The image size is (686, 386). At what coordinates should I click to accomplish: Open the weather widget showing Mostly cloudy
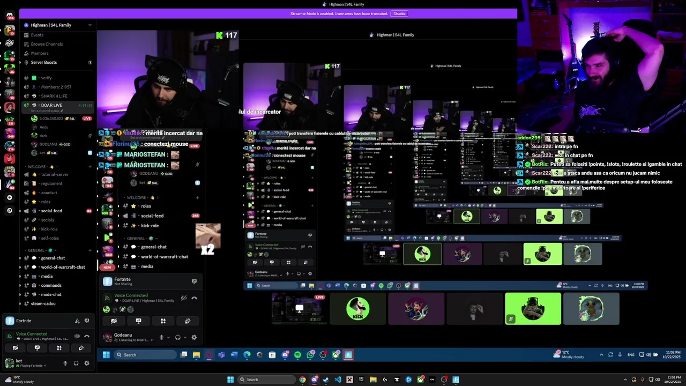(x=19, y=380)
